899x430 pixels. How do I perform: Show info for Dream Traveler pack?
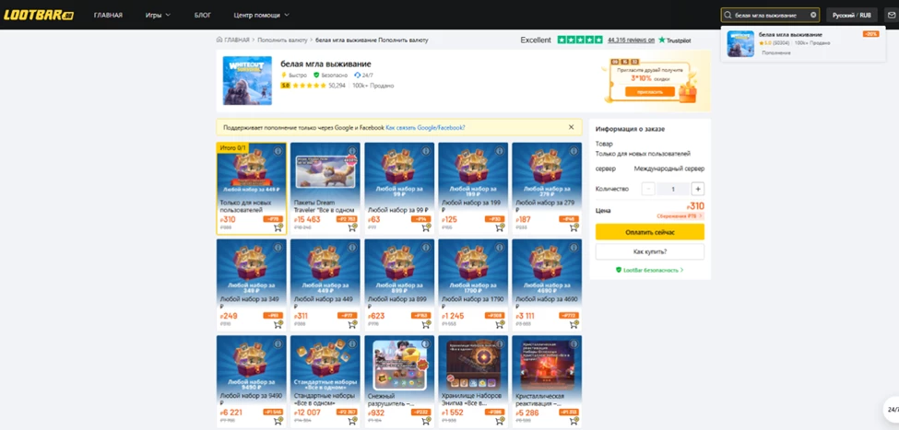352,151
